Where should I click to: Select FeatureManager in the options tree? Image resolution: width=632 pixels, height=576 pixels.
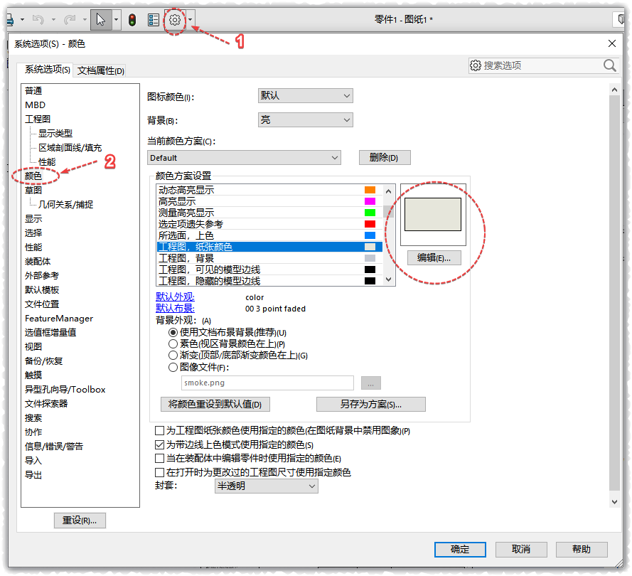(59, 319)
